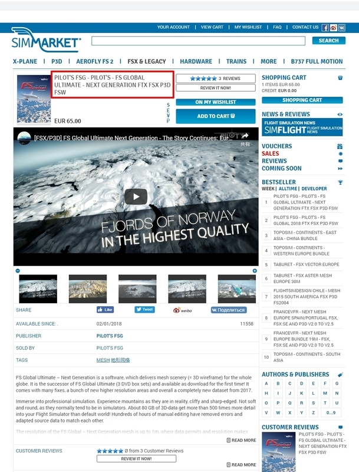Open the P3D menu

[57, 61]
